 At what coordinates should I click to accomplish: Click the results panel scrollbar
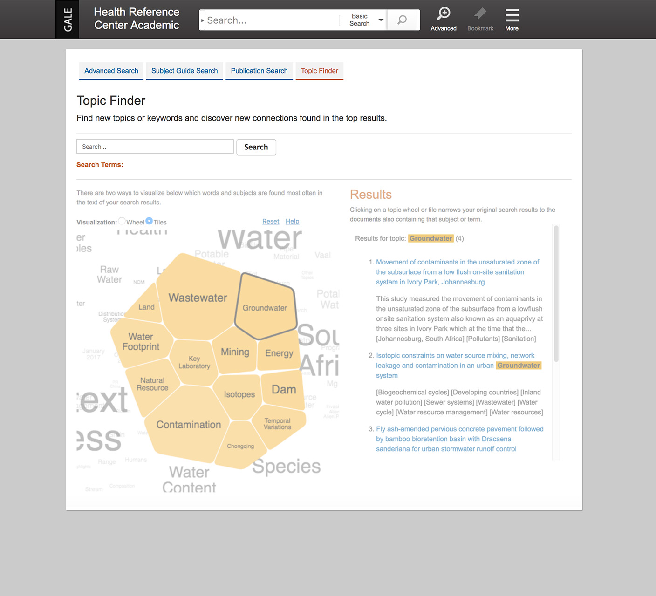coord(556,293)
